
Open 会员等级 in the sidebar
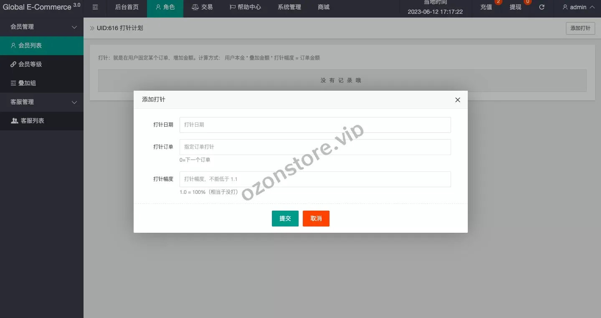tap(30, 64)
